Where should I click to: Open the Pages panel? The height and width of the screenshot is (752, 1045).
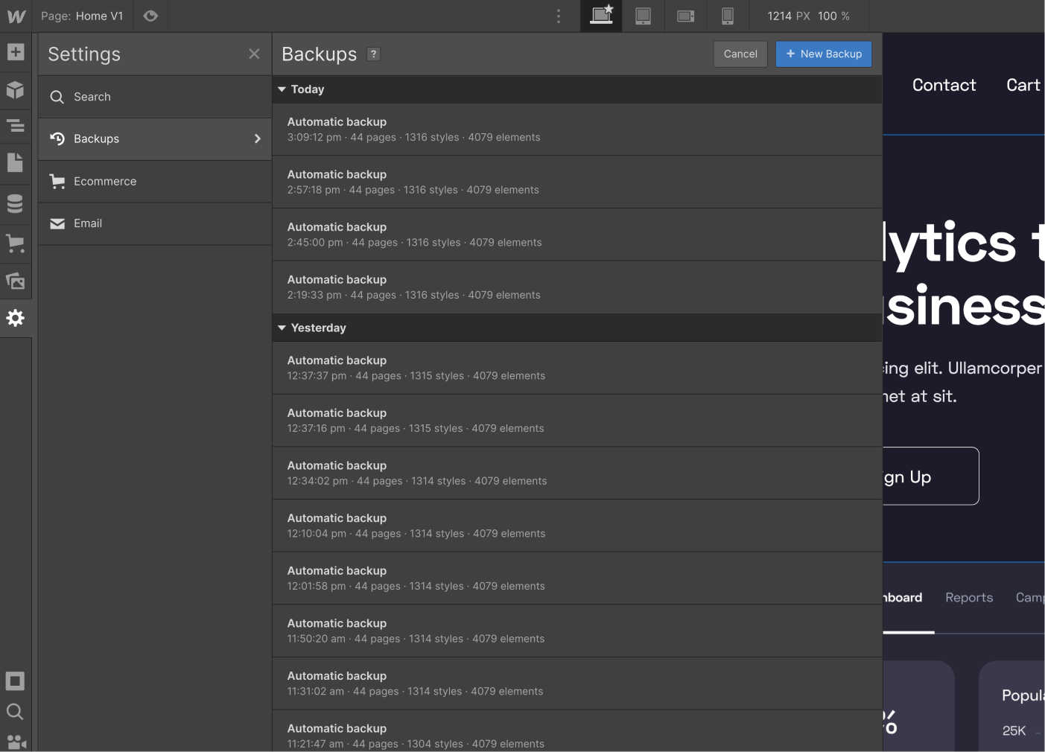[x=16, y=162]
